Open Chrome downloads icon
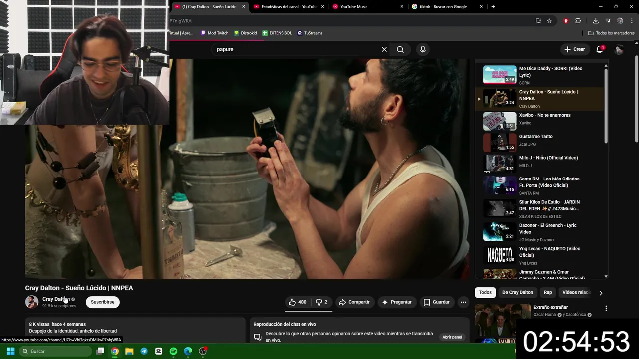 click(596, 21)
